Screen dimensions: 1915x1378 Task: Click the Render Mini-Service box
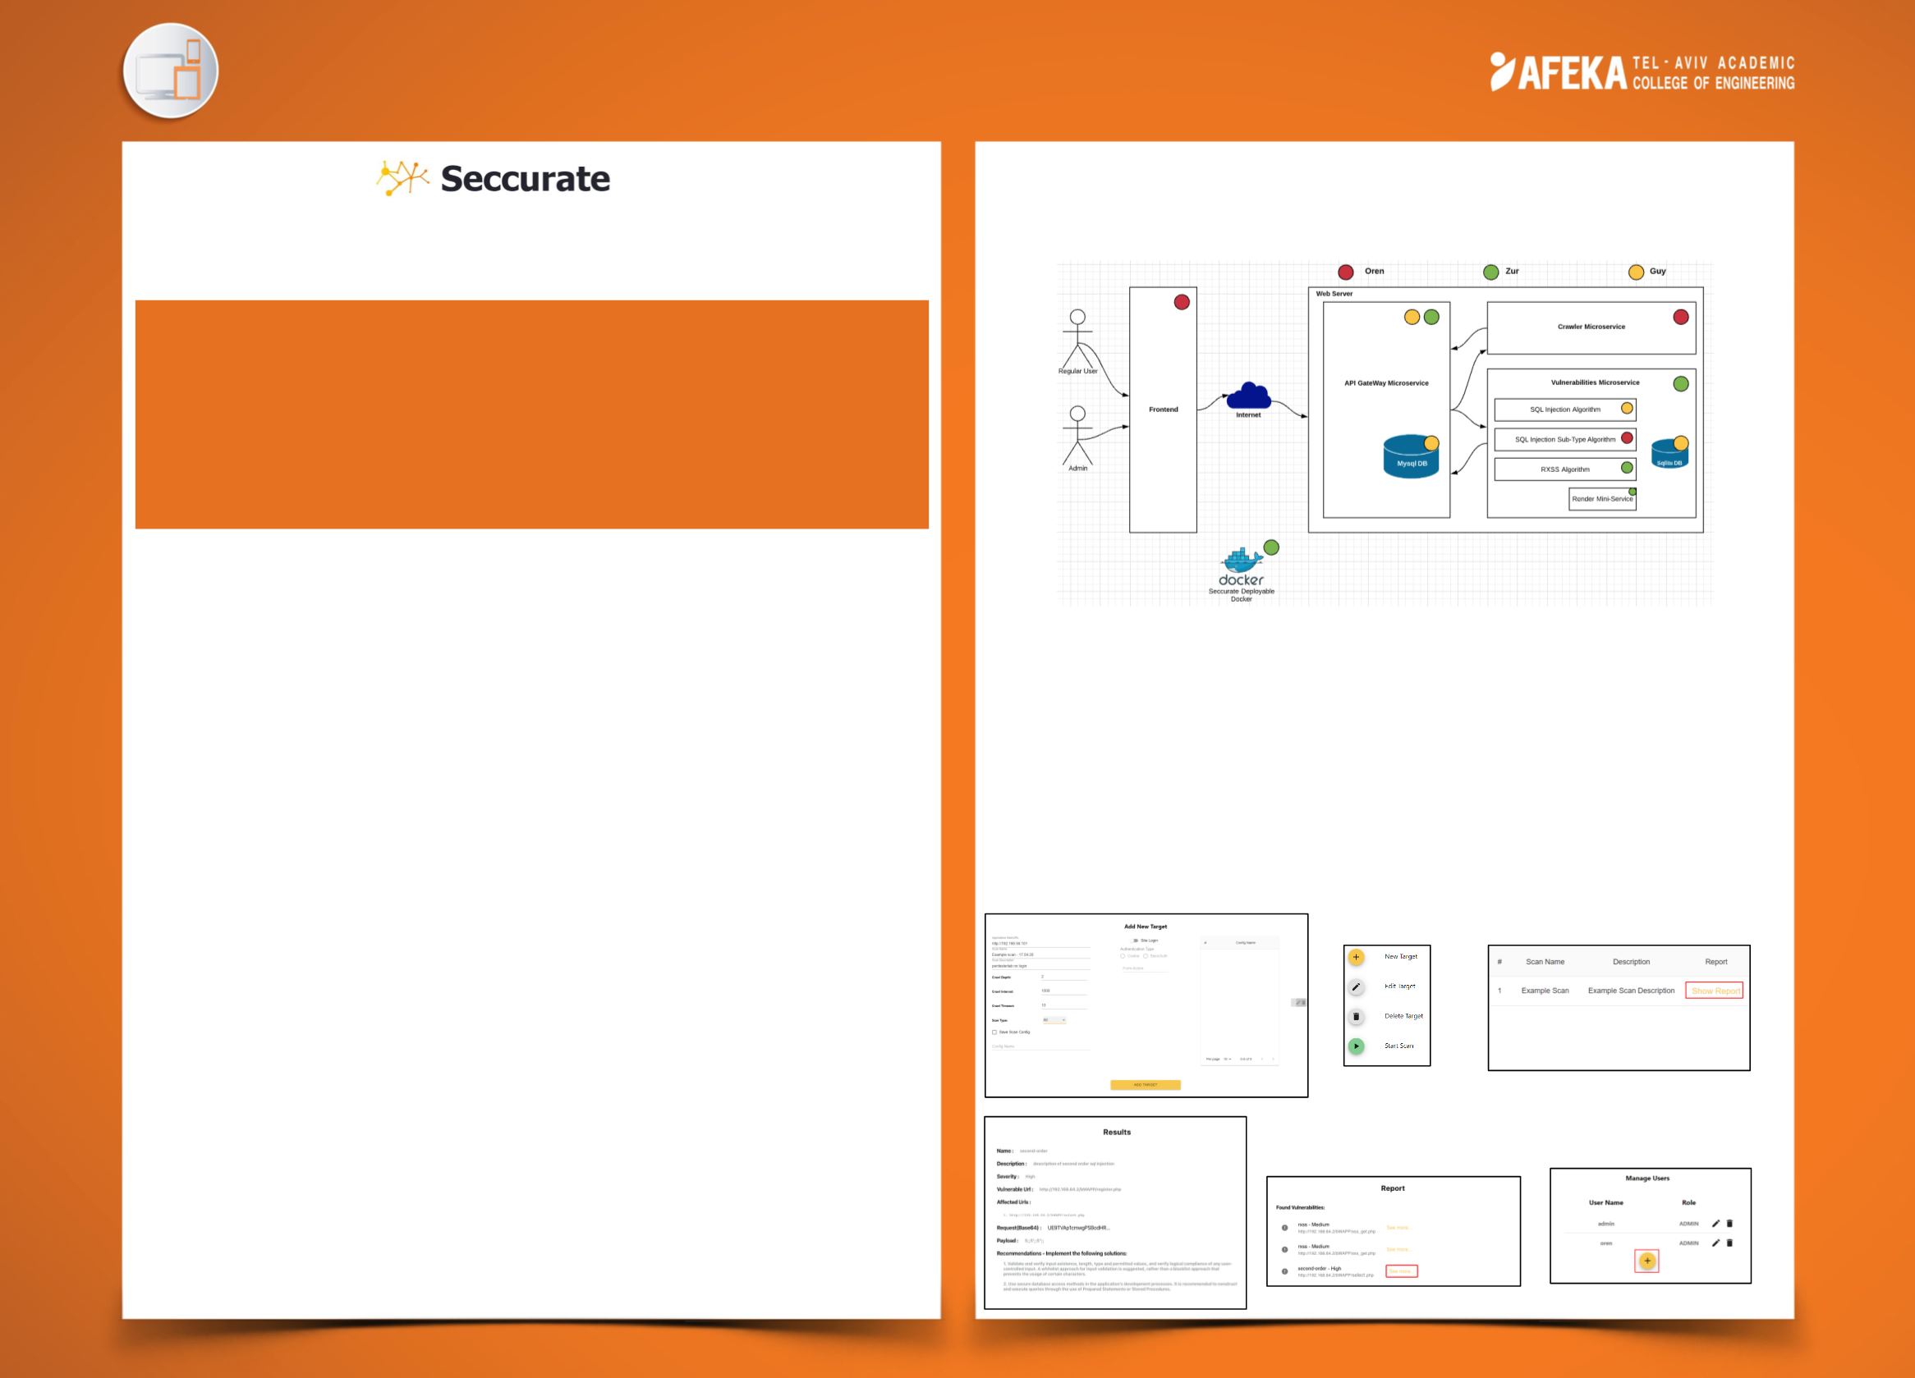pyautogui.click(x=1603, y=499)
